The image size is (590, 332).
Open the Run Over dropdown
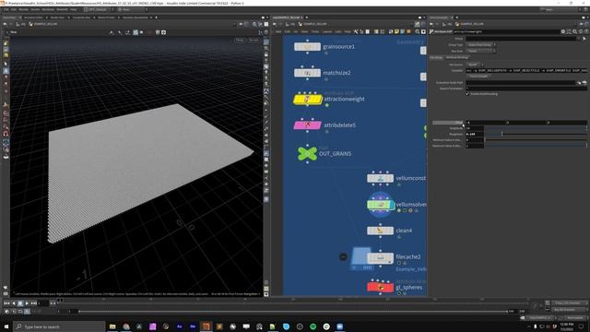click(x=481, y=51)
